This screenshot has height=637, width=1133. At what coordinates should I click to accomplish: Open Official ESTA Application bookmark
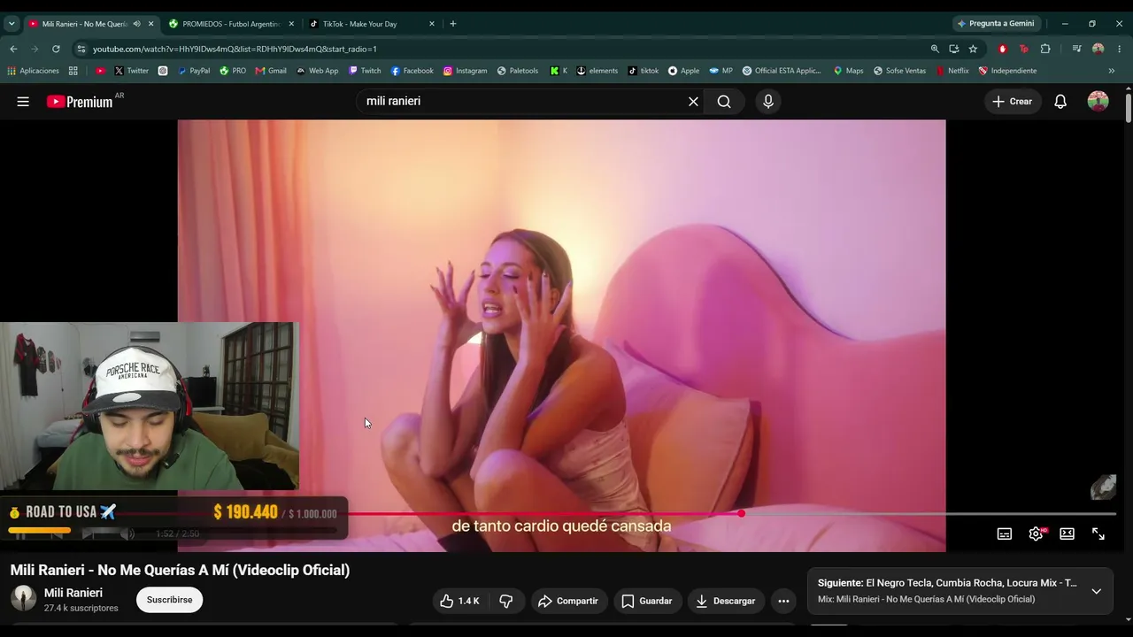782,71
